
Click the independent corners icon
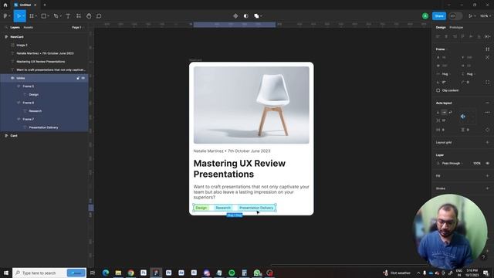pos(487,82)
